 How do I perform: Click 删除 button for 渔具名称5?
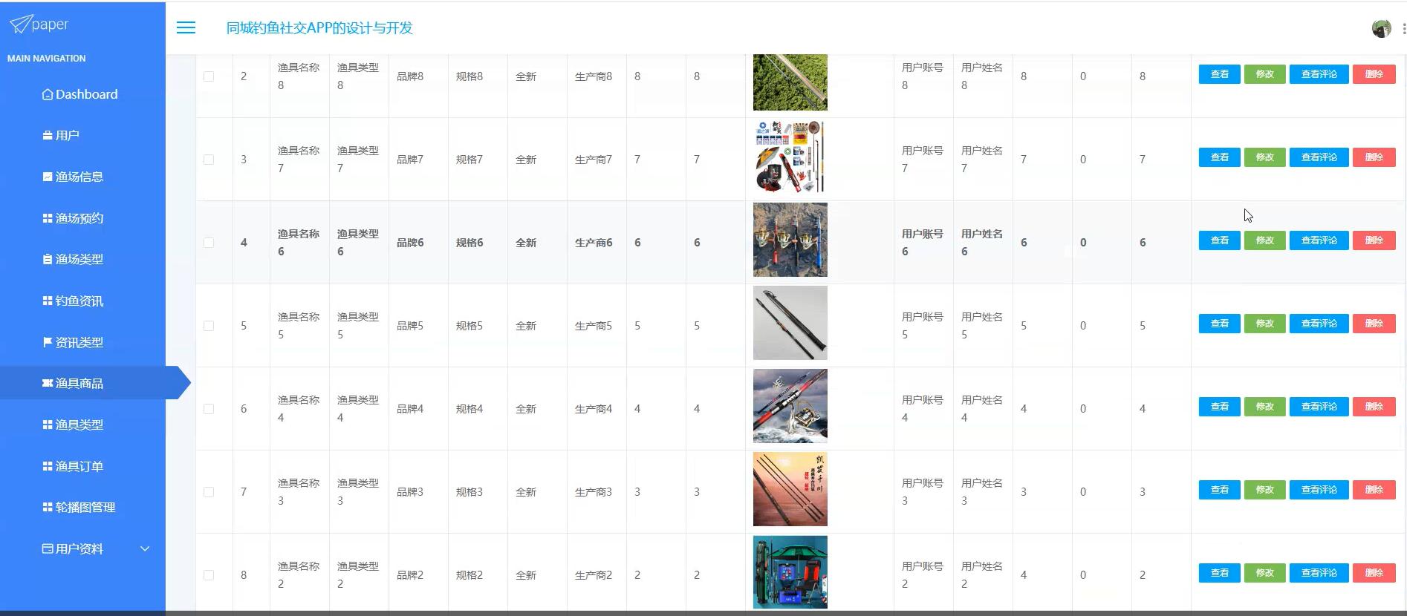pos(1374,324)
